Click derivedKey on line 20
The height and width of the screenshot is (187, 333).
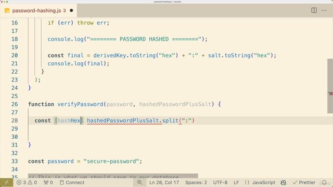pos(110,56)
